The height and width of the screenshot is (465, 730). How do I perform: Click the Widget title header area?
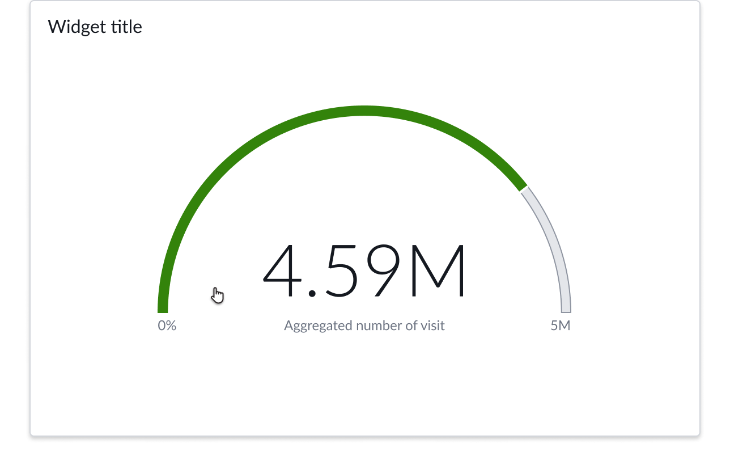[x=96, y=27]
